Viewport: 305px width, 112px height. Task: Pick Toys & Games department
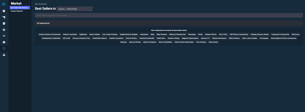tap(201, 42)
